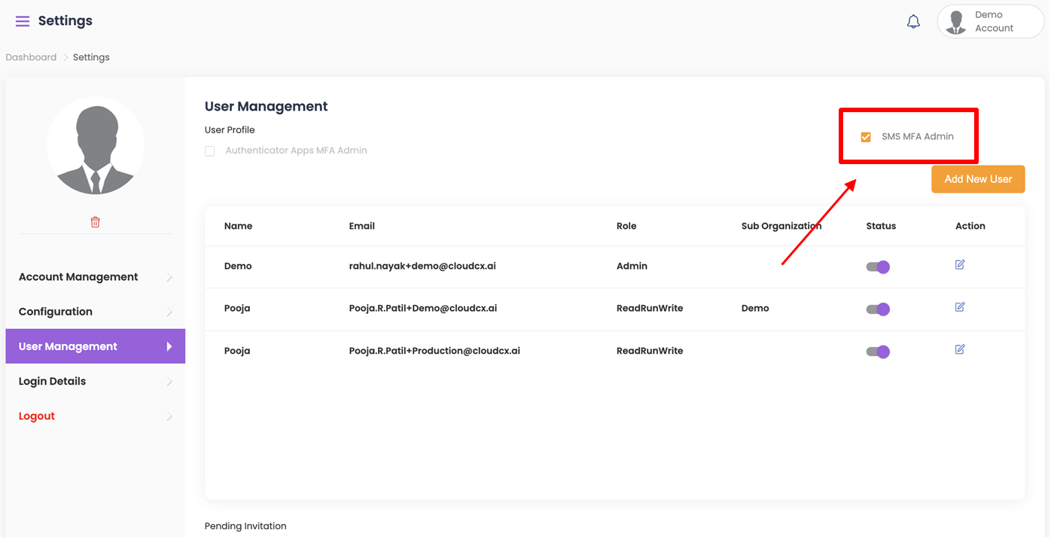Click the notification bell icon
This screenshot has height=539, width=1051.
(x=913, y=22)
